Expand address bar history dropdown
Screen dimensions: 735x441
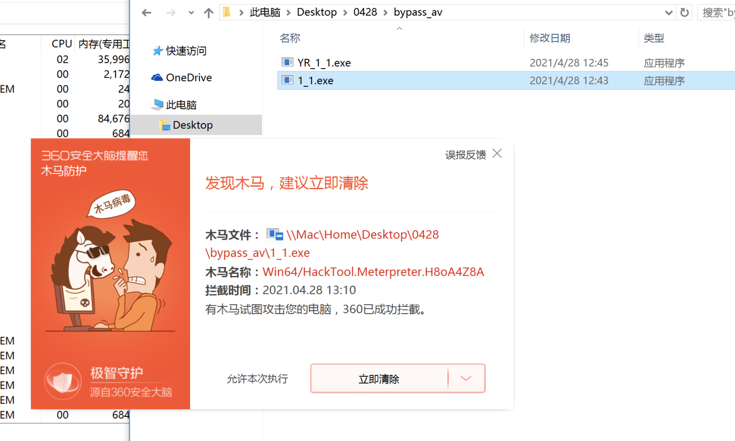coord(668,13)
